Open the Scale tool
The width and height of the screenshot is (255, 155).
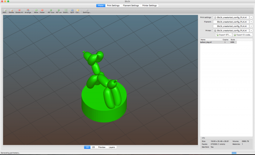[66, 11]
